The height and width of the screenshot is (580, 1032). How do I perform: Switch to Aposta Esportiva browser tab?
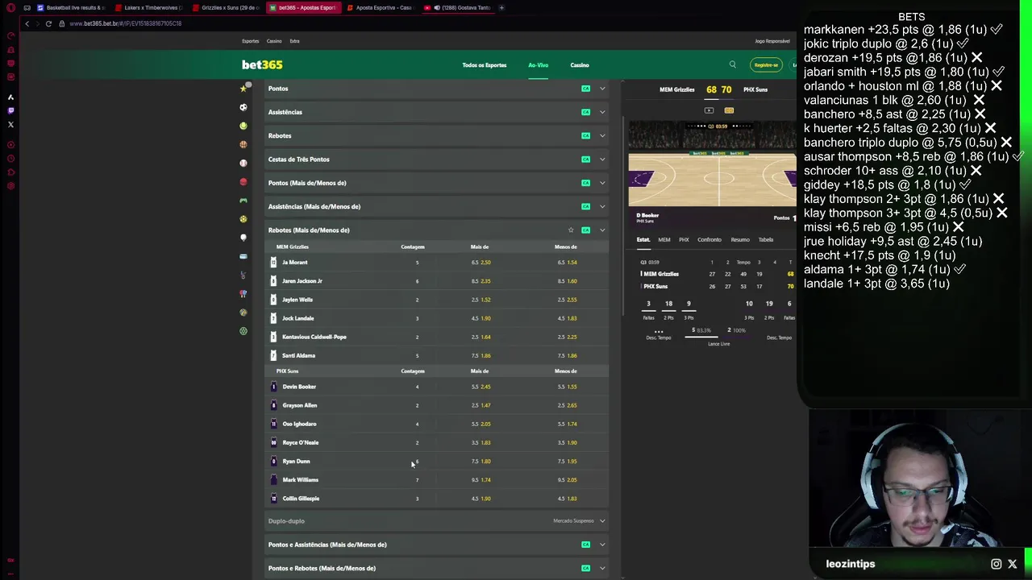click(382, 7)
